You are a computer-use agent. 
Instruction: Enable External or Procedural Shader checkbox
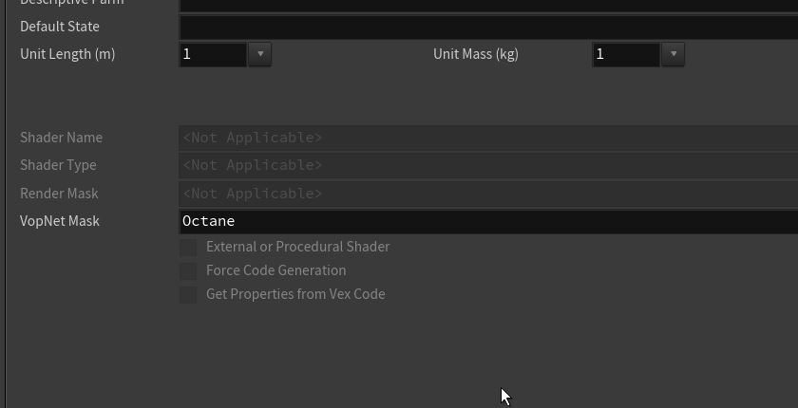[x=188, y=247]
